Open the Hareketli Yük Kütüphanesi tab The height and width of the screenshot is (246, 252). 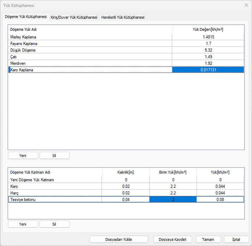point(122,17)
